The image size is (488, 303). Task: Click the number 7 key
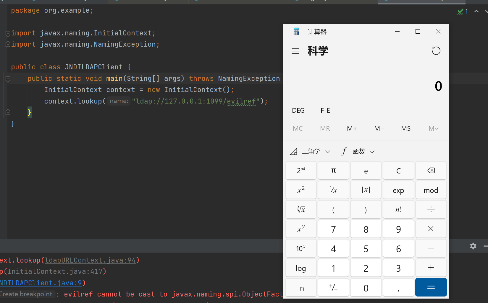click(x=333, y=229)
